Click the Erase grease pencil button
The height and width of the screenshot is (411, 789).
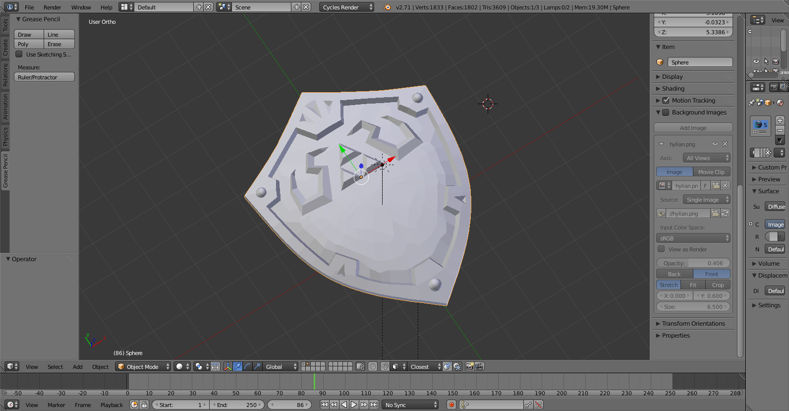click(59, 44)
